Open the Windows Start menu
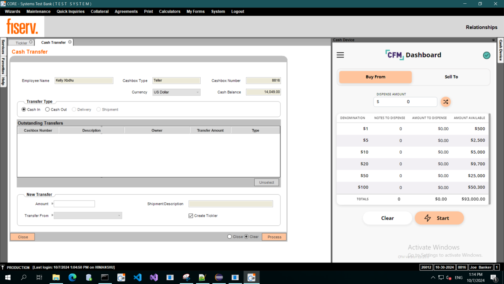The width and height of the screenshot is (504, 284). click(7, 278)
